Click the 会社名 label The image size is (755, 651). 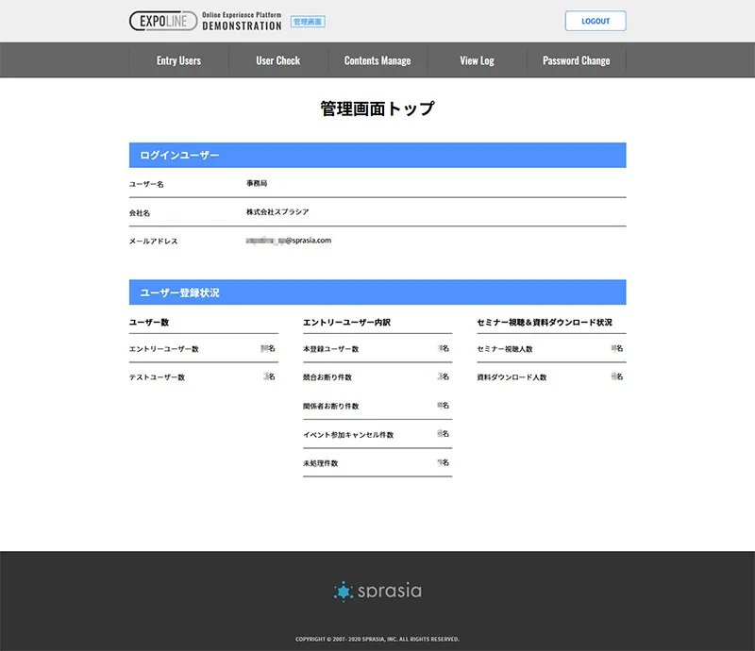tap(140, 213)
